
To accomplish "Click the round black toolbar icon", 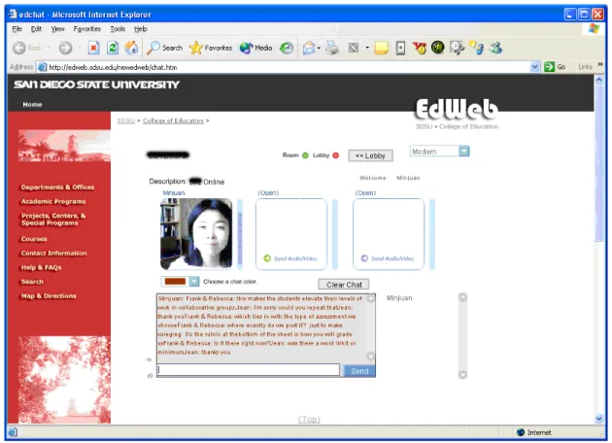I will tap(438, 48).
